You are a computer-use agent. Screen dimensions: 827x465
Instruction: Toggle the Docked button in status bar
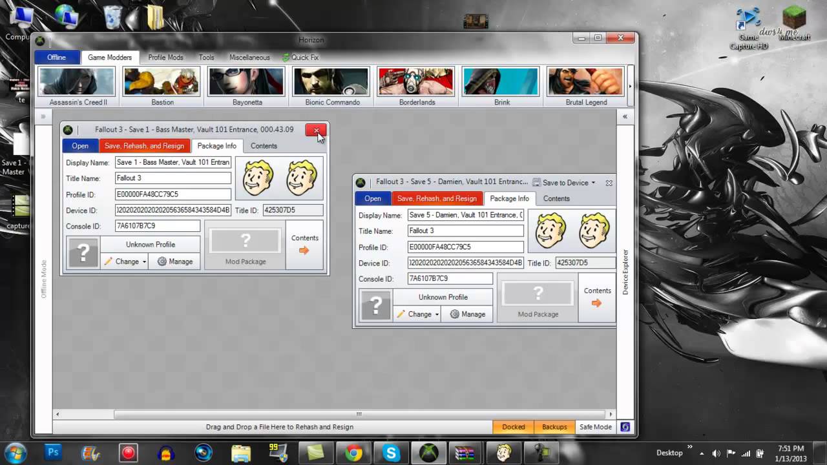click(514, 427)
